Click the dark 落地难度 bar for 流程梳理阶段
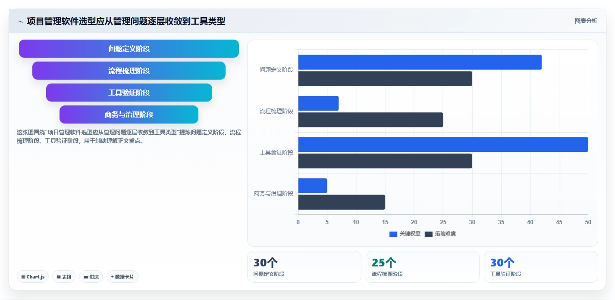The width and height of the screenshot is (615, 300). pyautogui.click(x=370, y=120)
